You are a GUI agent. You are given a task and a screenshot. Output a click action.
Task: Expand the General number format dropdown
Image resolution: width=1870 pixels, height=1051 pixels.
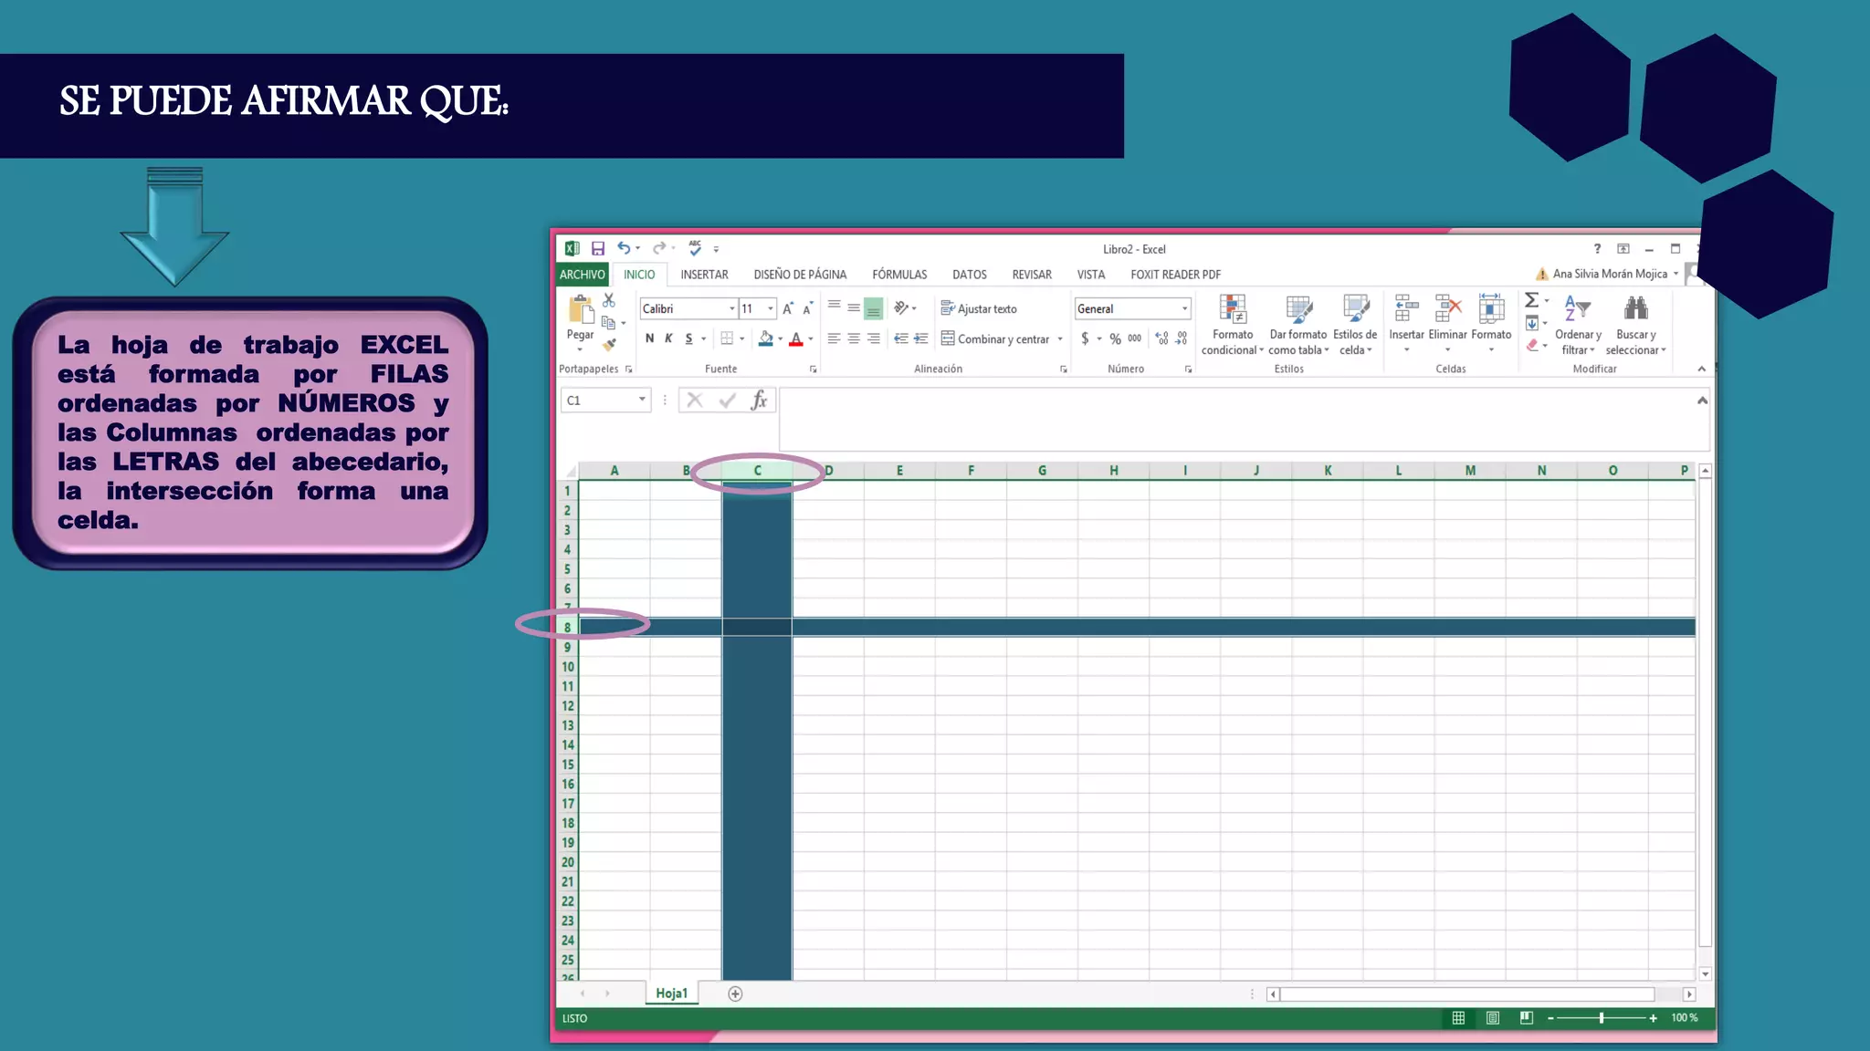(x=1184, y=309)
